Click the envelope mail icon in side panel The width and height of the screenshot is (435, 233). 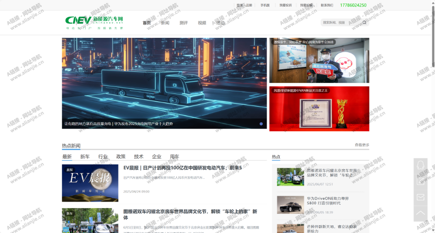pos(421,197)
